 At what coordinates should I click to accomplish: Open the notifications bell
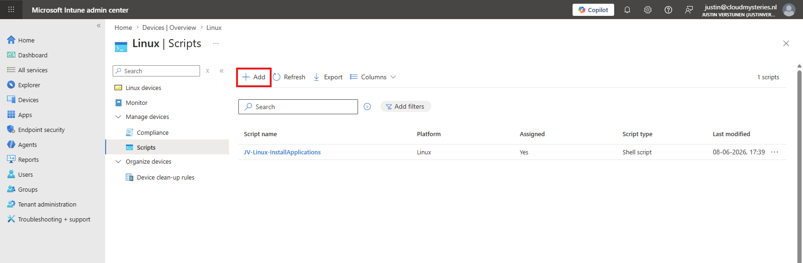(627, 10)
